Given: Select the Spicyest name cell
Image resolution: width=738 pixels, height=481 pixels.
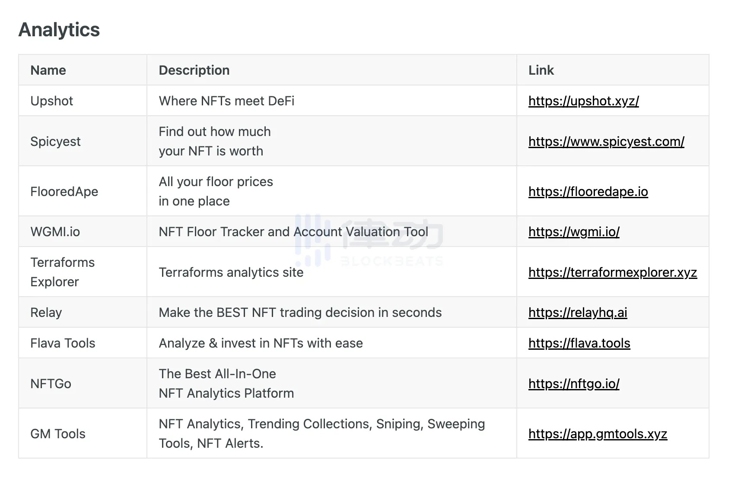Looking at the screenshot, I should 55,142.
